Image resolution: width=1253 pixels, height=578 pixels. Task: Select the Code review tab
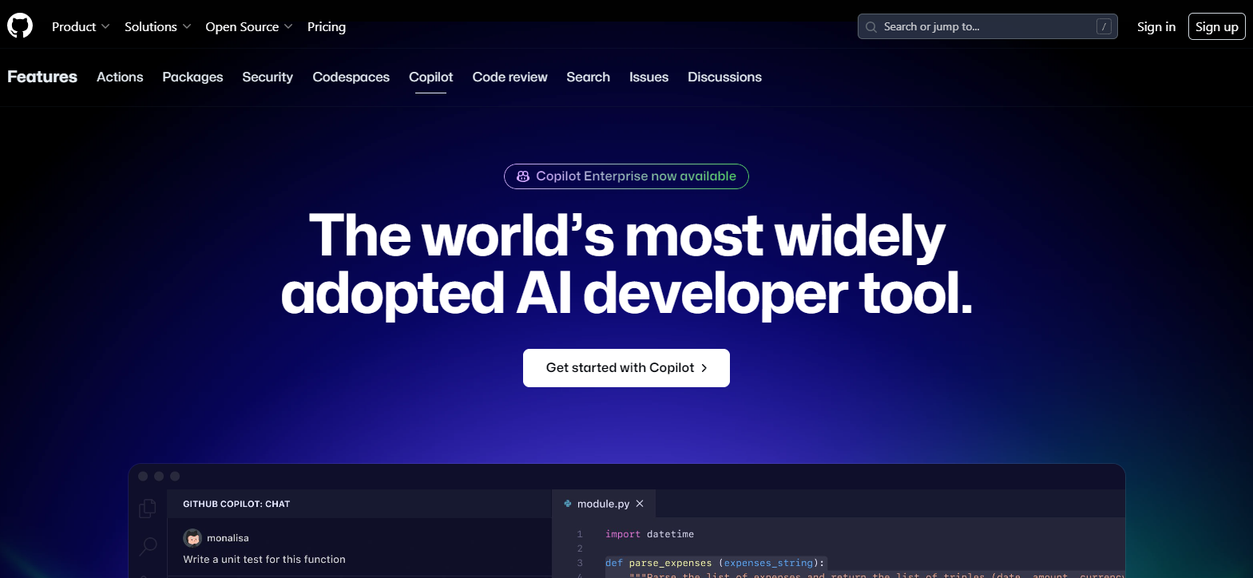pos(510,77)
